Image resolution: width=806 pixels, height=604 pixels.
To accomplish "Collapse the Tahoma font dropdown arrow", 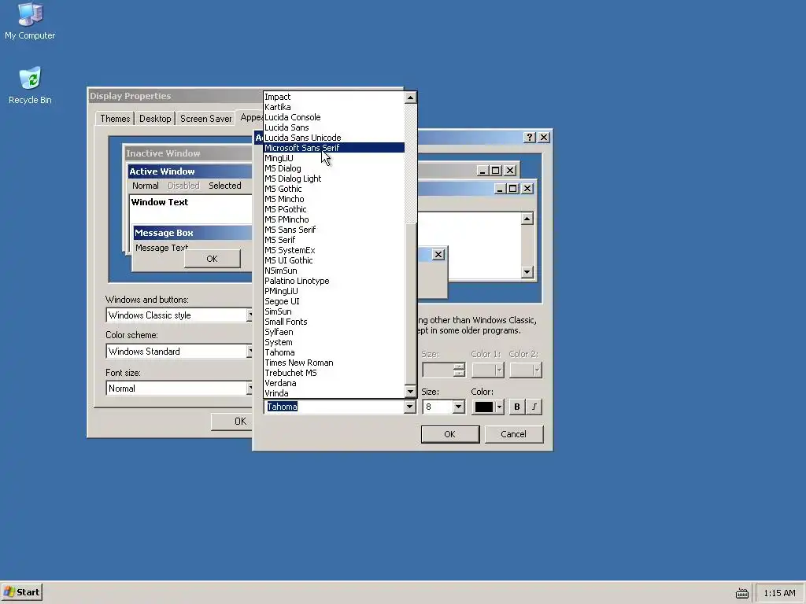I will pyautogui.click(x=409, y=407).
